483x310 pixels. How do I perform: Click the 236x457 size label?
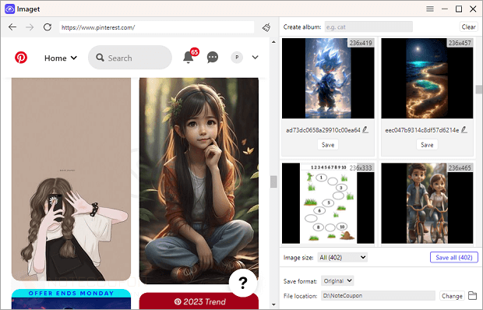[x=460, y=43]
